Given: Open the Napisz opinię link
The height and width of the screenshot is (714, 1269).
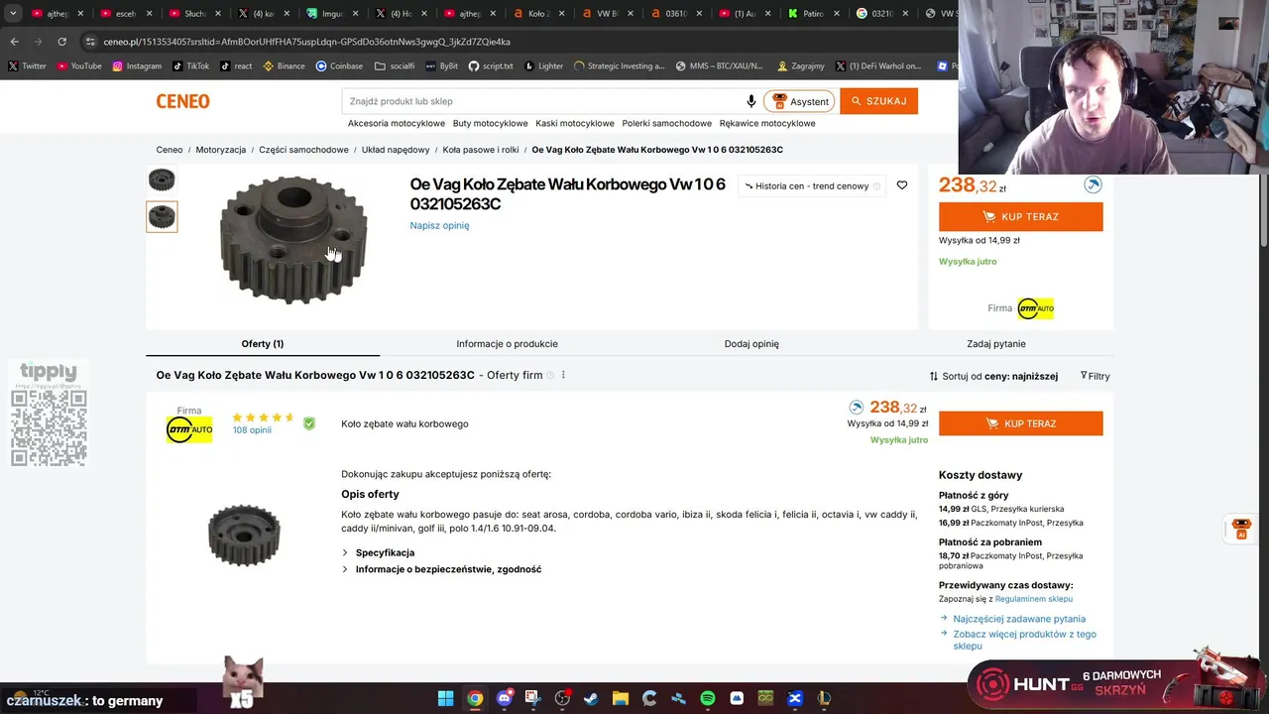Looking at the screenshot, I should tap(439, 225).
